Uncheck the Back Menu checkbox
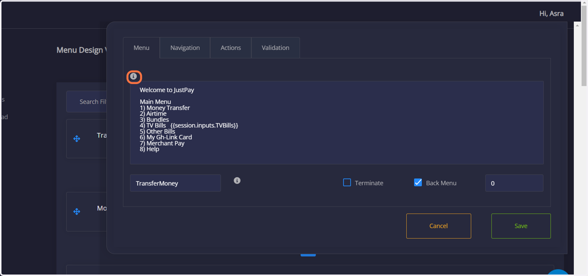Viewport: 588px width, 276px height. coord(418,183)
